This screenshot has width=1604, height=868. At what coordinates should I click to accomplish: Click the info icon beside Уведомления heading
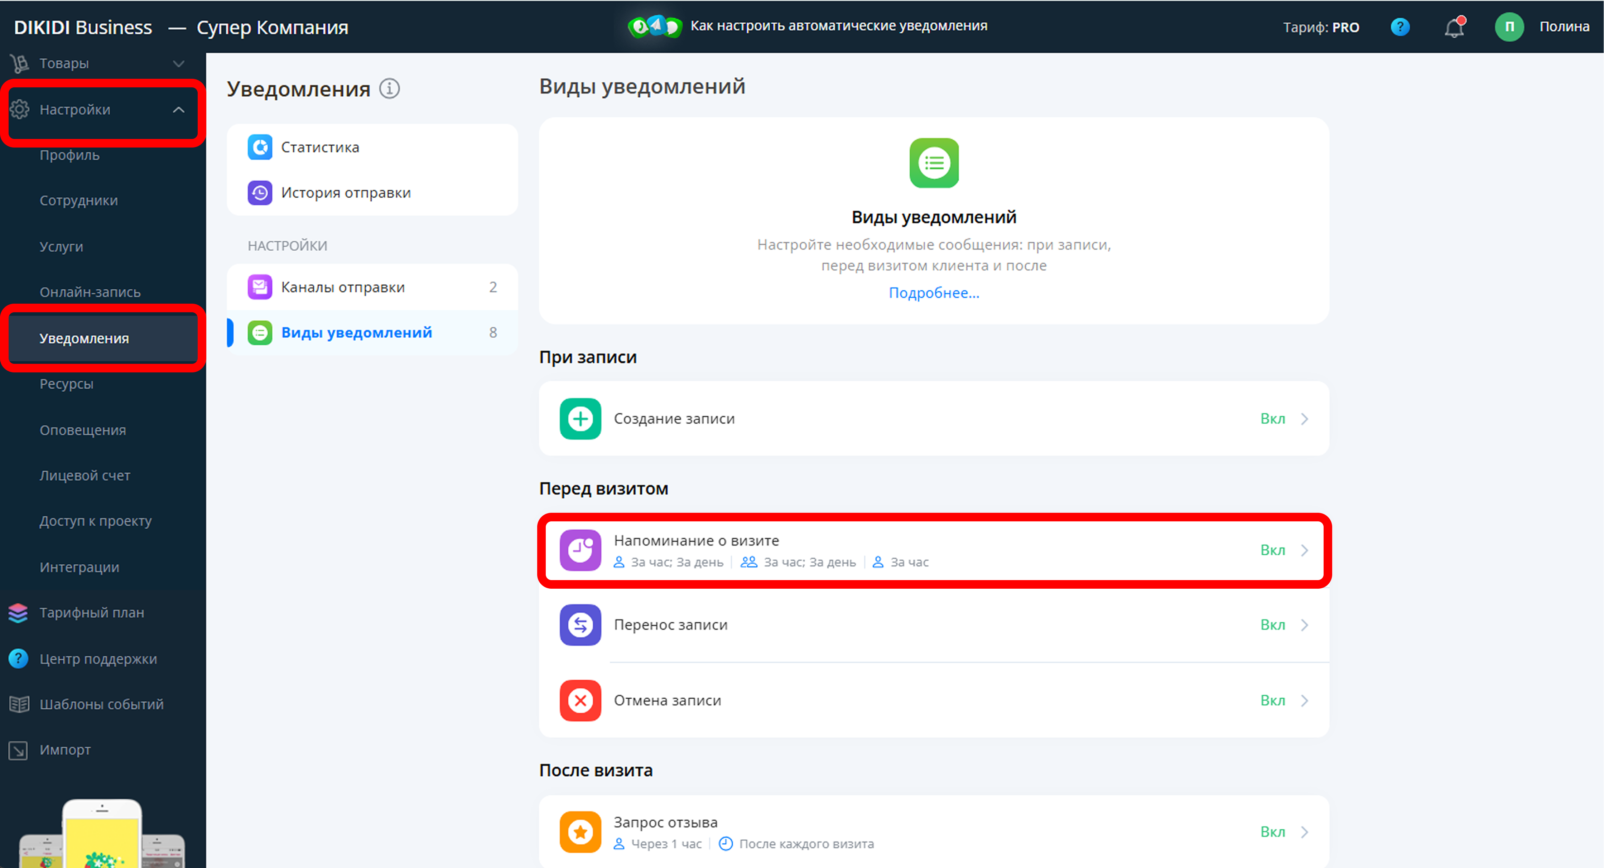coord(390,88)
